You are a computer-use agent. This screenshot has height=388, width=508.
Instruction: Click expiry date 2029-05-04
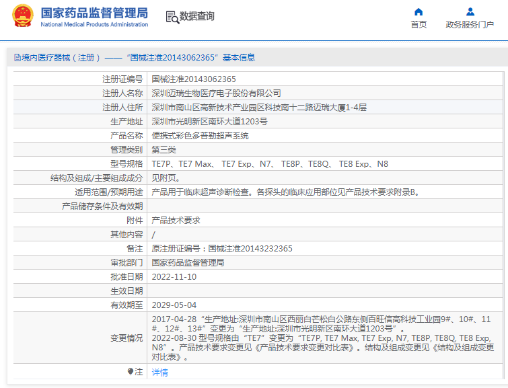(174, 305)
